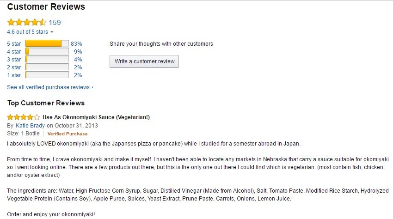Image resolution: width=393 pixels, height=219 pixels.
Task: Filter reviews by 1 star link
Action: point(14,75)
